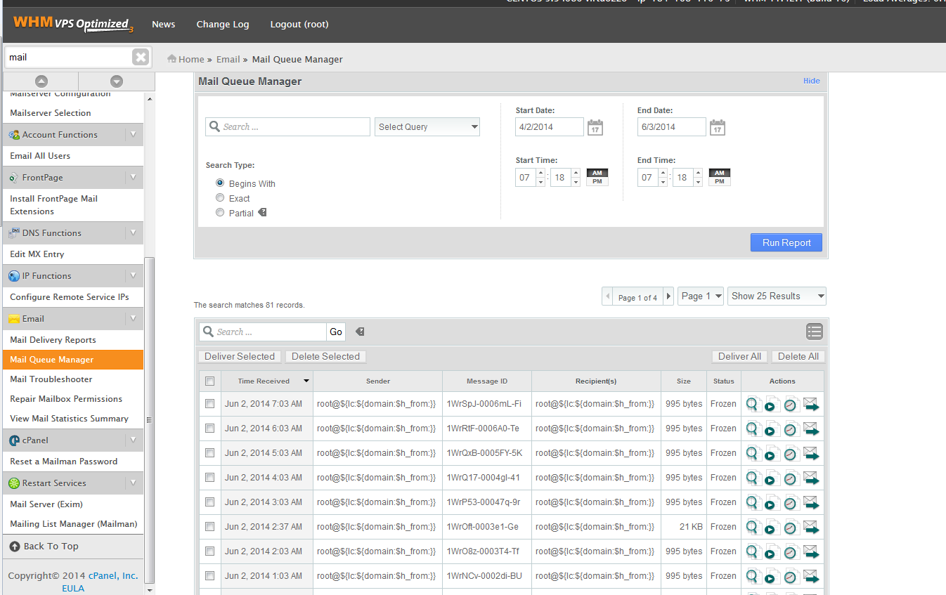Click the clock icon for 4:03 AM message
The image size is (946, 595).
click(791, 478)
